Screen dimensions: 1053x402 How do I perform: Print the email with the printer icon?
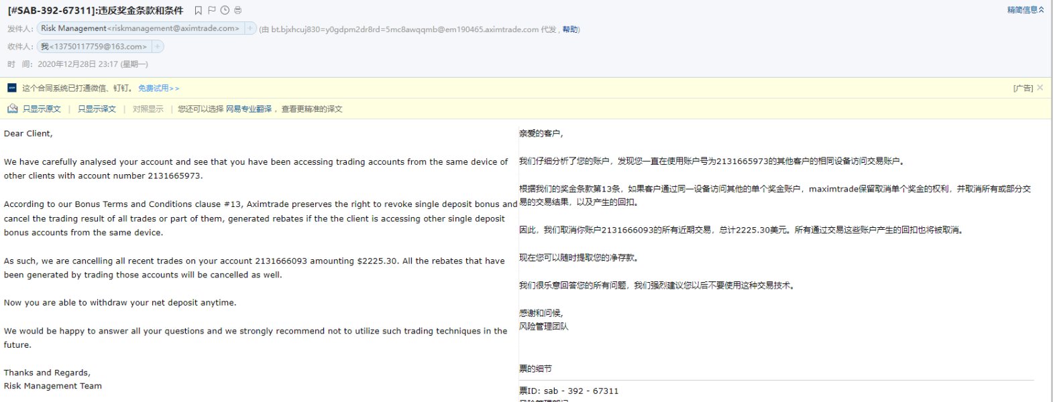(238, 10)
